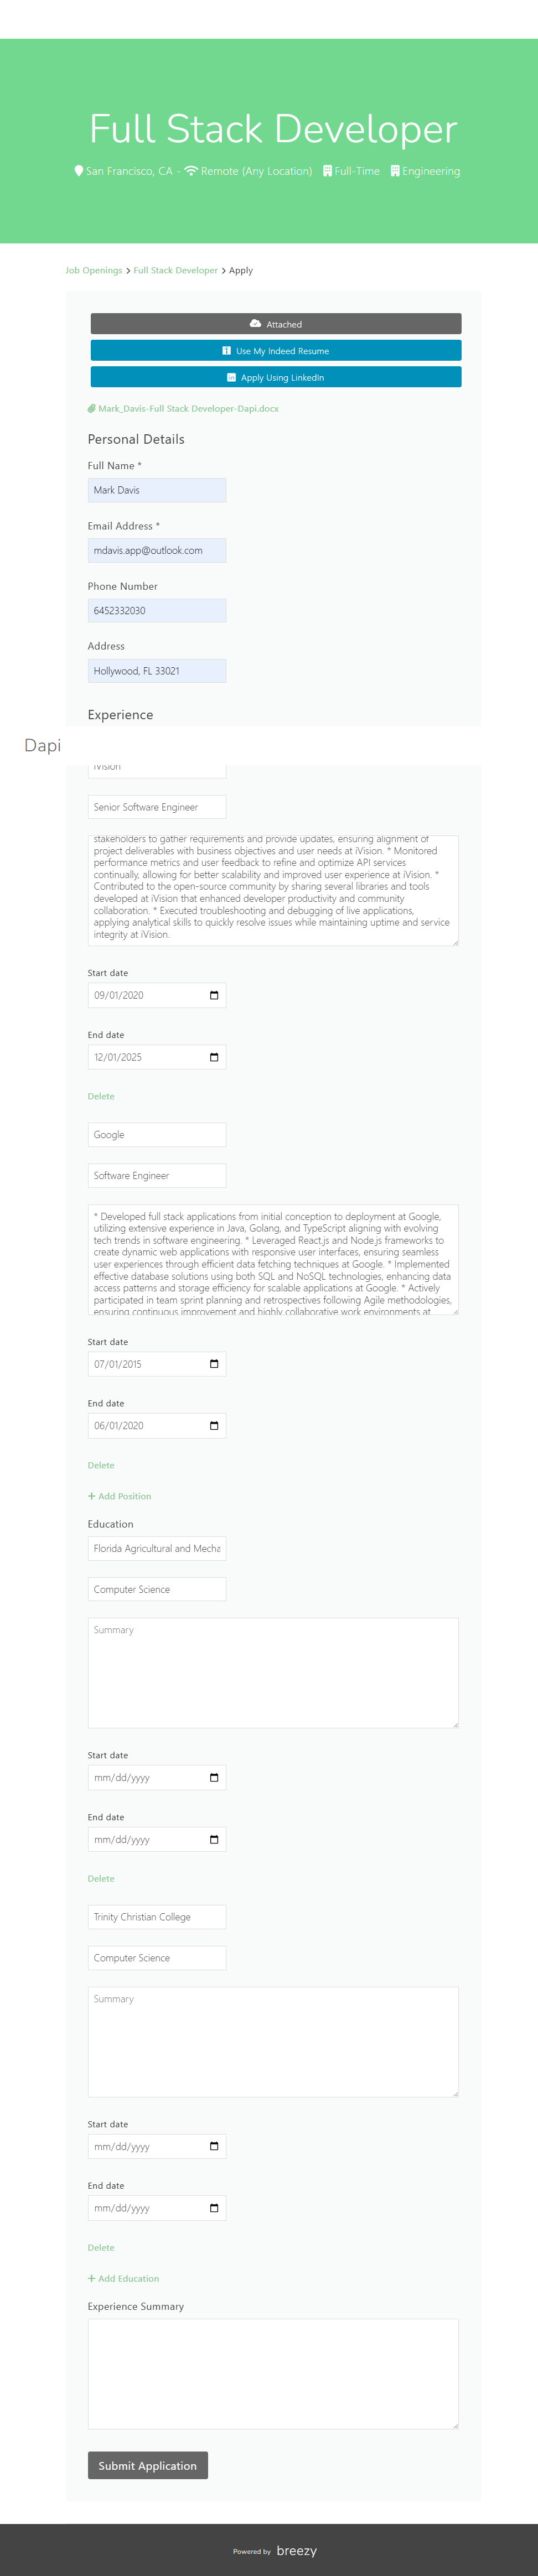Screen dimensions: 538x2576
Task: Focus the Email Address input field
Action: 157,550
